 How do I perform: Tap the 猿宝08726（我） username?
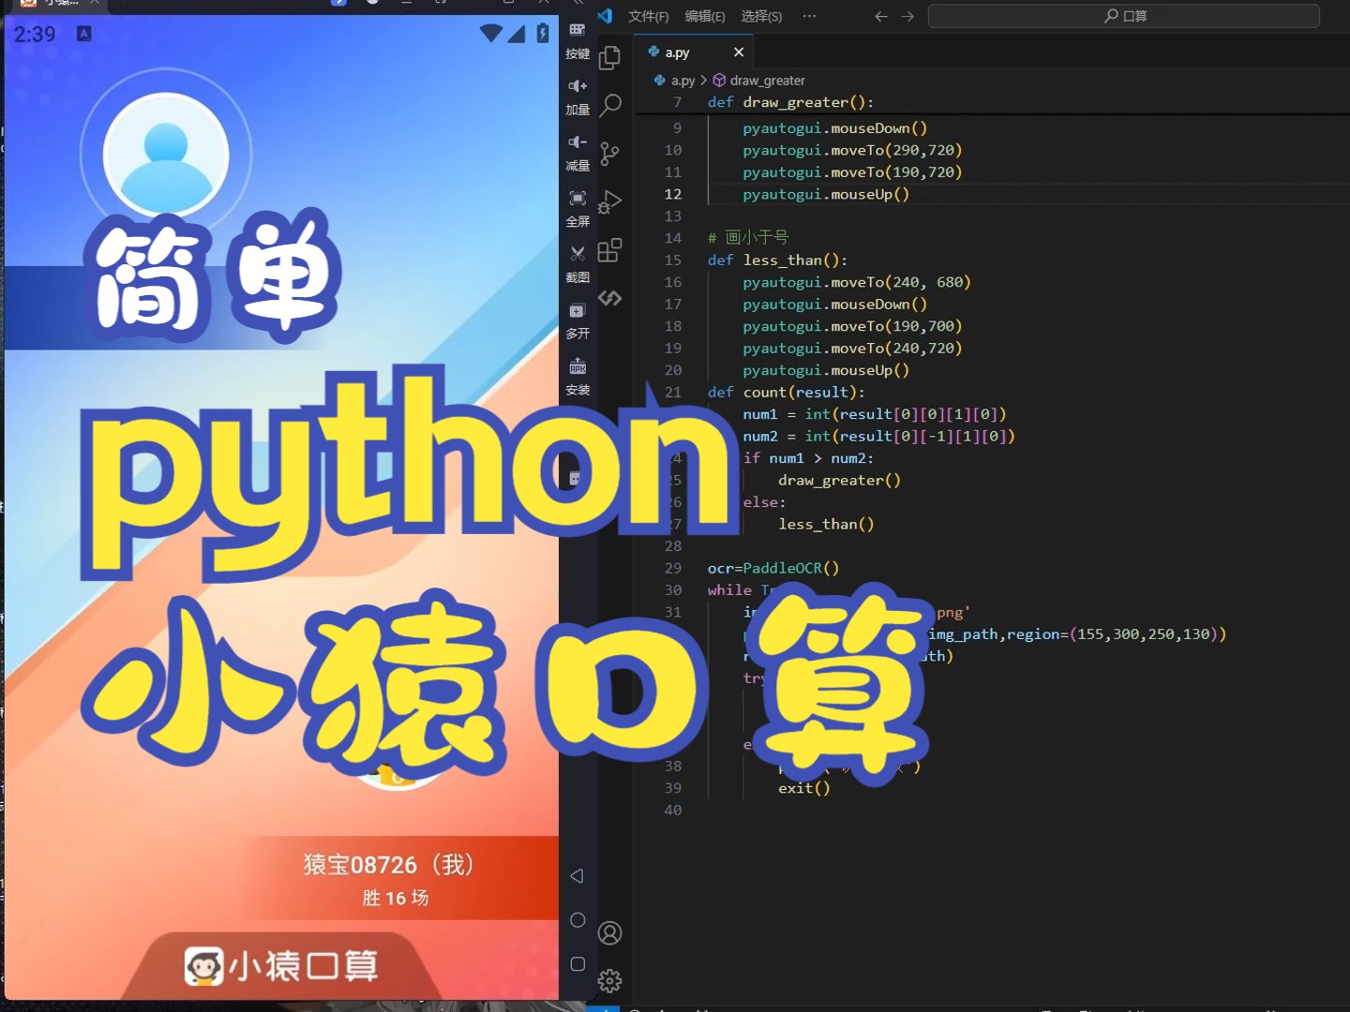[388, 864]
